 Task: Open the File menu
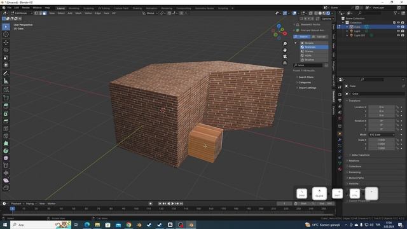[10, 8]
